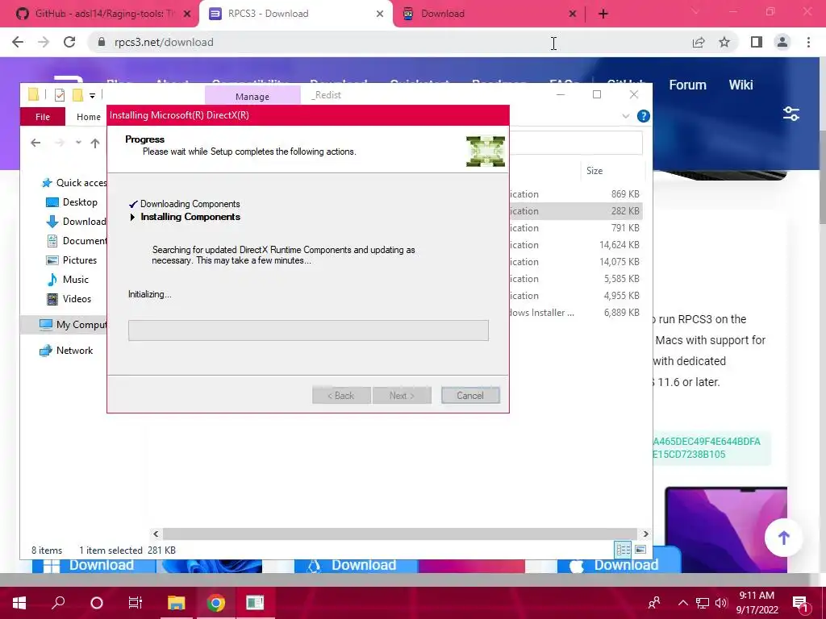Click File Explorer back arrow
The height and width of the screenshot is (619, 826).
[35, 143]
